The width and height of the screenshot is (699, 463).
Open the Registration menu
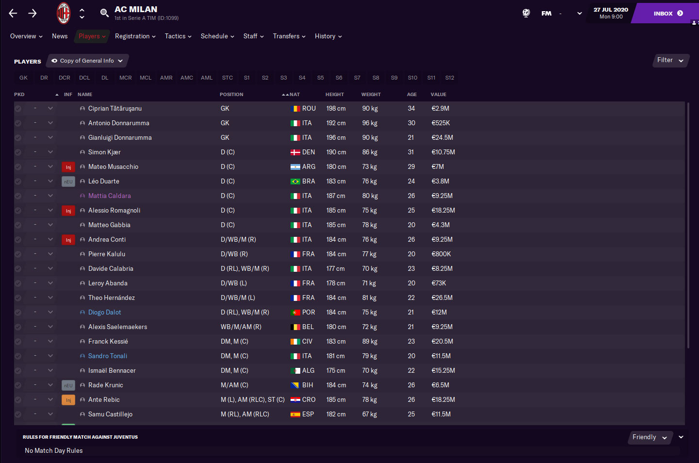coord(135,36)
